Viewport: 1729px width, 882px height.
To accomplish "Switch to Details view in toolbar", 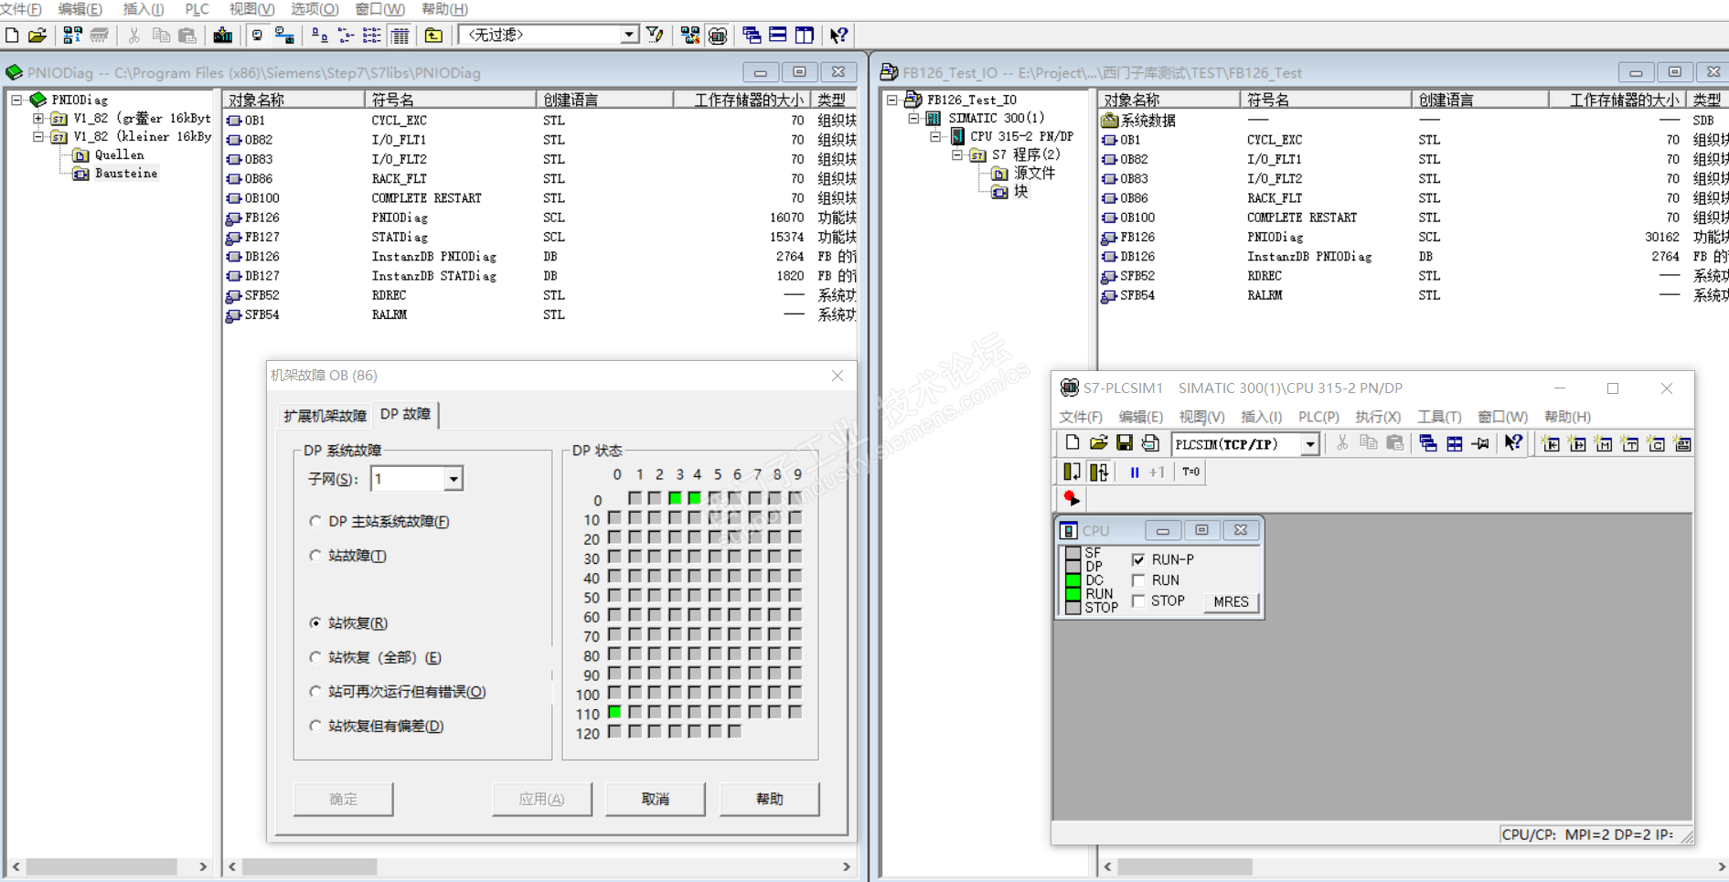I will pyautogui.click(x=400, y=36).
